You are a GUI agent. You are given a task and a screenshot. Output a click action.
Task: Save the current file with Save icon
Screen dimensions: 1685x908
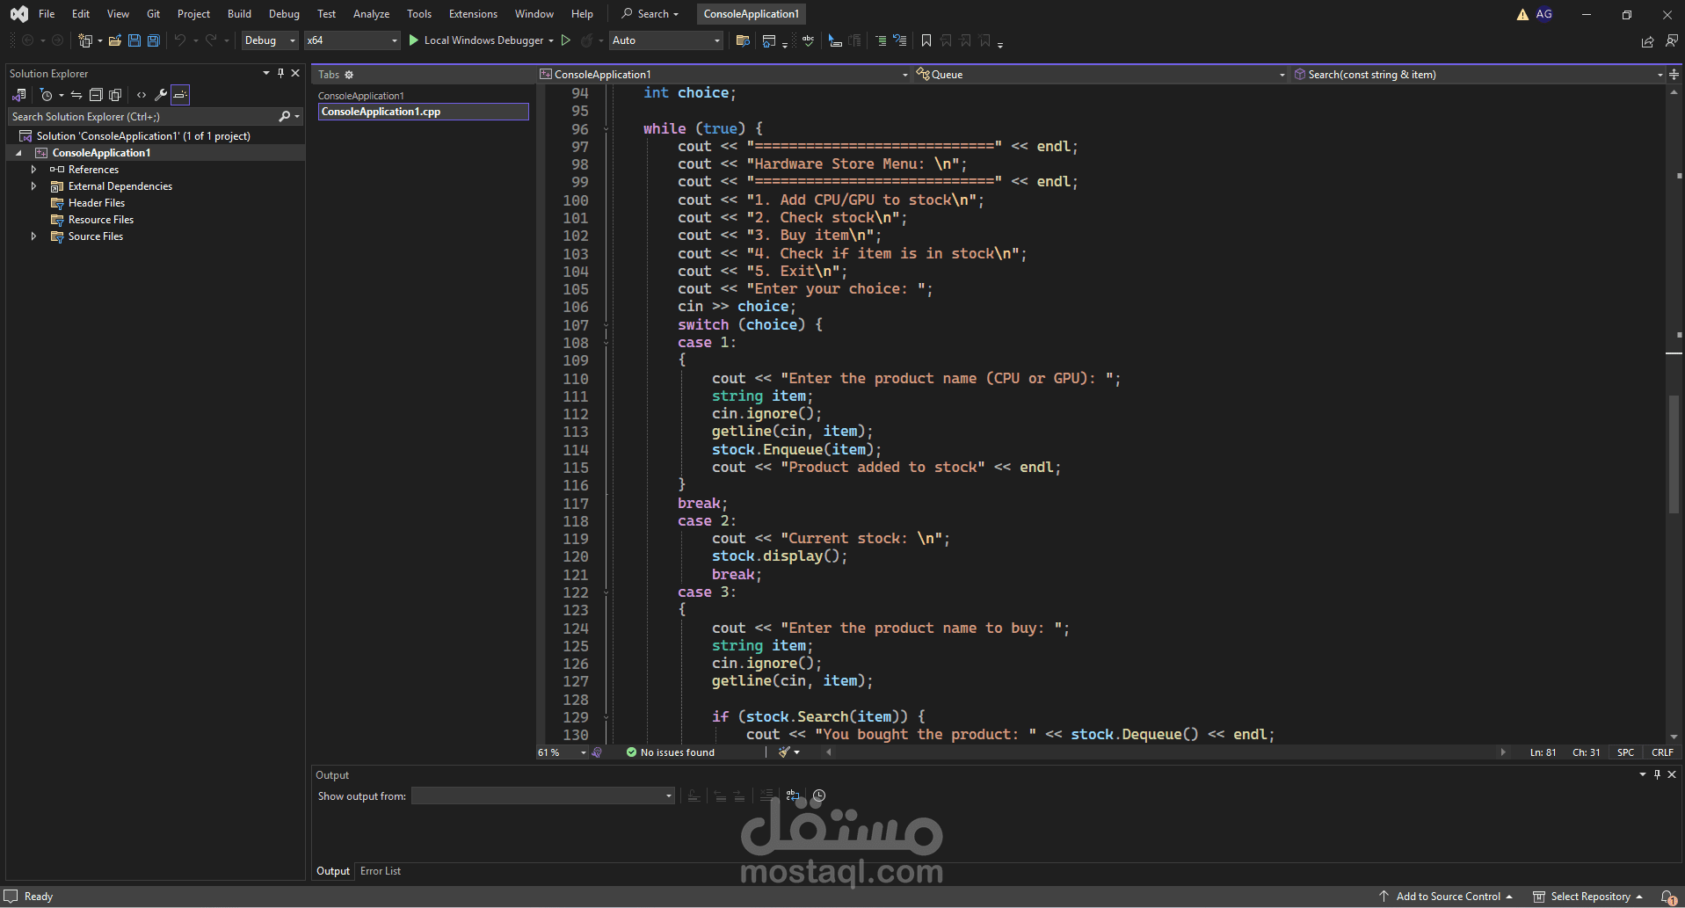click(x=134, y=40)
